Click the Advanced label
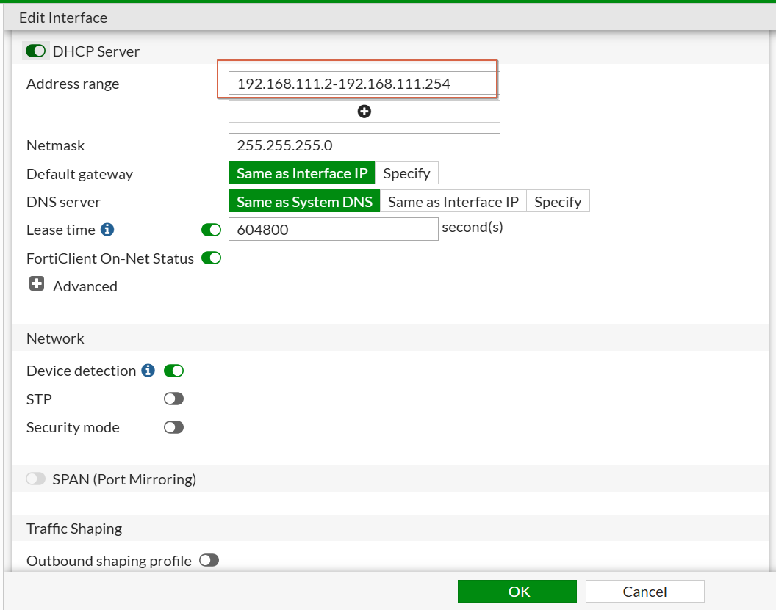Screen dimensions: 776x610 tap(85, 286)
